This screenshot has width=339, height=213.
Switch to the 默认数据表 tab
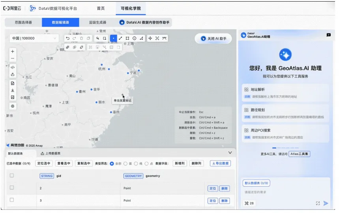click(x=15, y=153)
